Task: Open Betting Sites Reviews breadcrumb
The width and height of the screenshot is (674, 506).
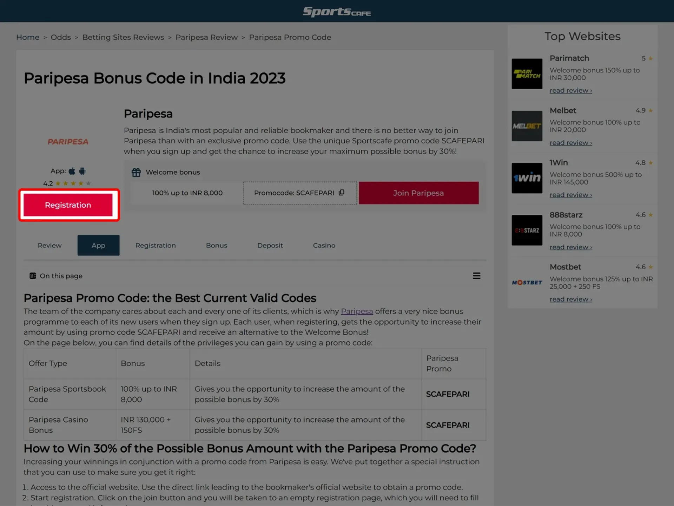Action: click(123, 37)
